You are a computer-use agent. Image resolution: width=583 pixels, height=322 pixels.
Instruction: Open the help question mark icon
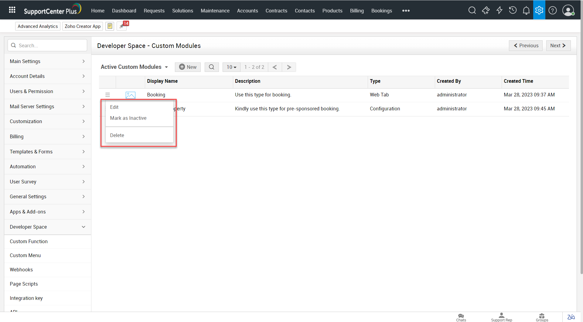553,11
